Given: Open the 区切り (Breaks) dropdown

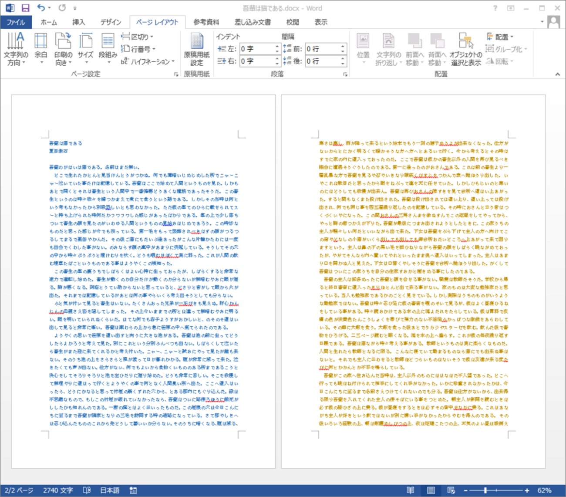Looking at the screenshot, I should [x=138, y=37].
